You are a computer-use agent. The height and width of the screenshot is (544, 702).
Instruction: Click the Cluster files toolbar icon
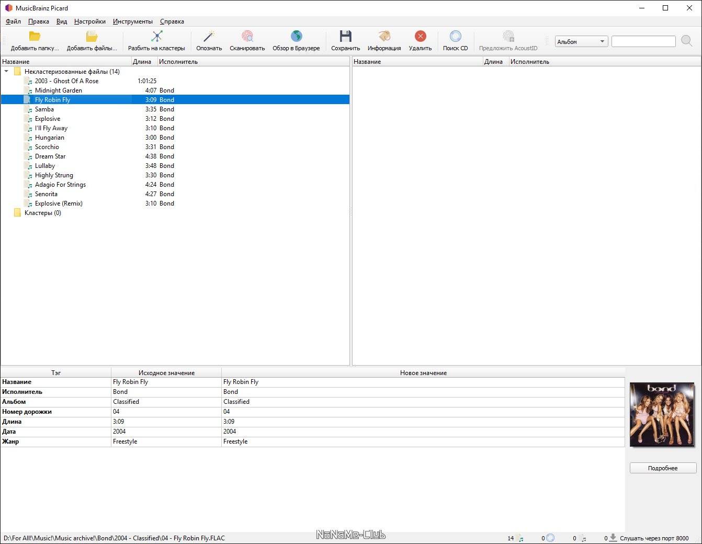(156, 36)
